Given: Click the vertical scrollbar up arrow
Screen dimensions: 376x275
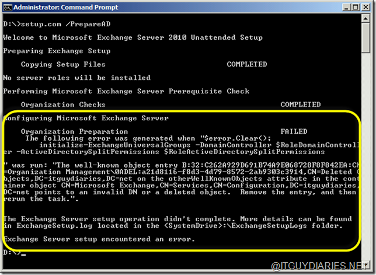Looking at the screenshot, I should (367, 19).
